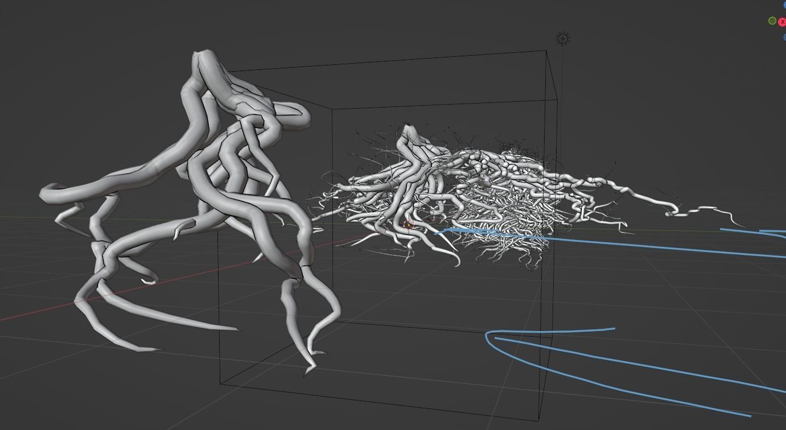This screenshot has height=430, width=786.
Task: Click the 3D cursor marker near the root cluster
Action: pyautogui.click(x=409, y=225)
